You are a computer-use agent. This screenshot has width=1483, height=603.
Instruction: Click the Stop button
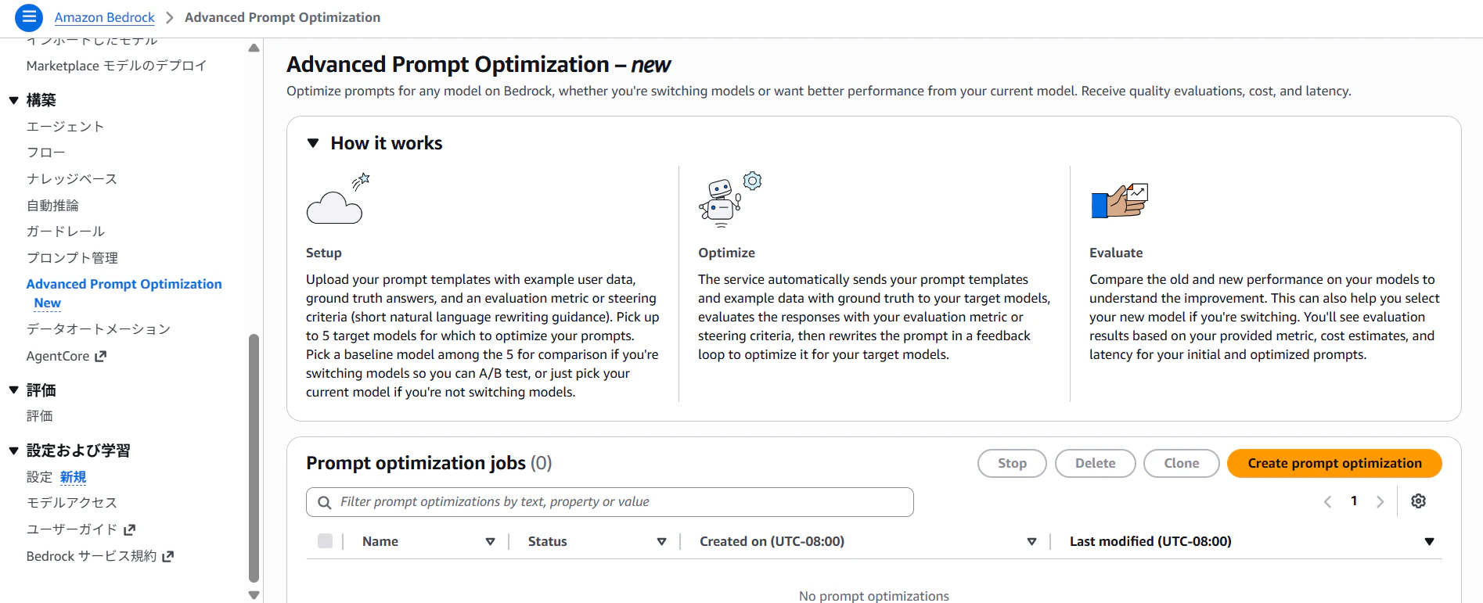tap(1012, 463)
